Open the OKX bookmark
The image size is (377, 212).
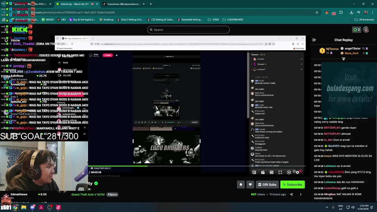[x=61, y=20]
